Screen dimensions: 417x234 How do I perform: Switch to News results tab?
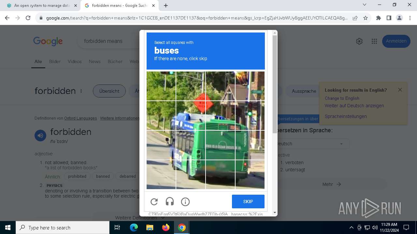95,61
